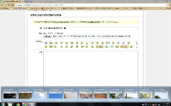The height and width of the screenshot is (106, 171).
Task: Insert the small low-peeking frog emoticon
Action: pos(87,43)
